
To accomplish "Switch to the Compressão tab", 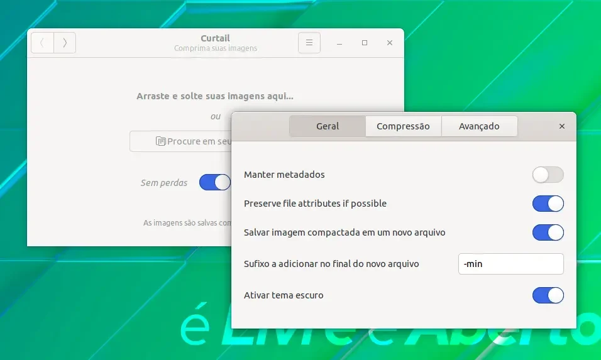I will click(x=403, y=126).
